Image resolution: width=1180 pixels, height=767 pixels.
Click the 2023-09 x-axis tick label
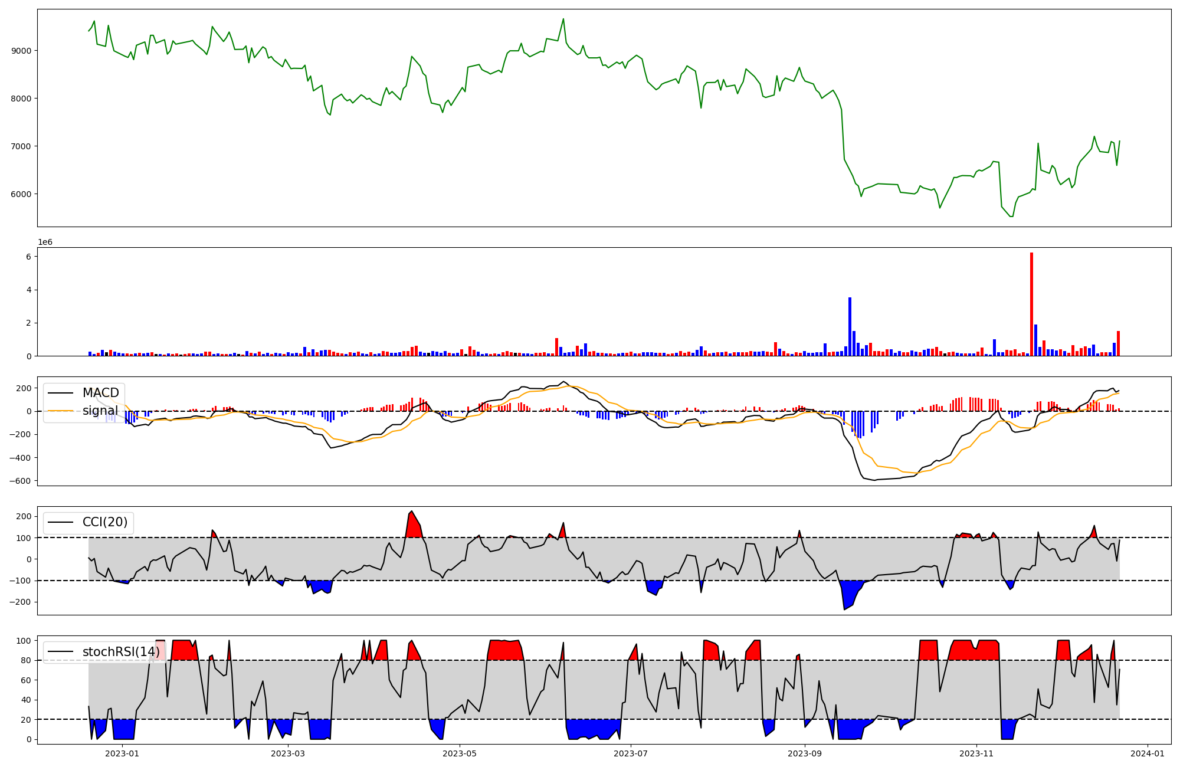(805, 753)
